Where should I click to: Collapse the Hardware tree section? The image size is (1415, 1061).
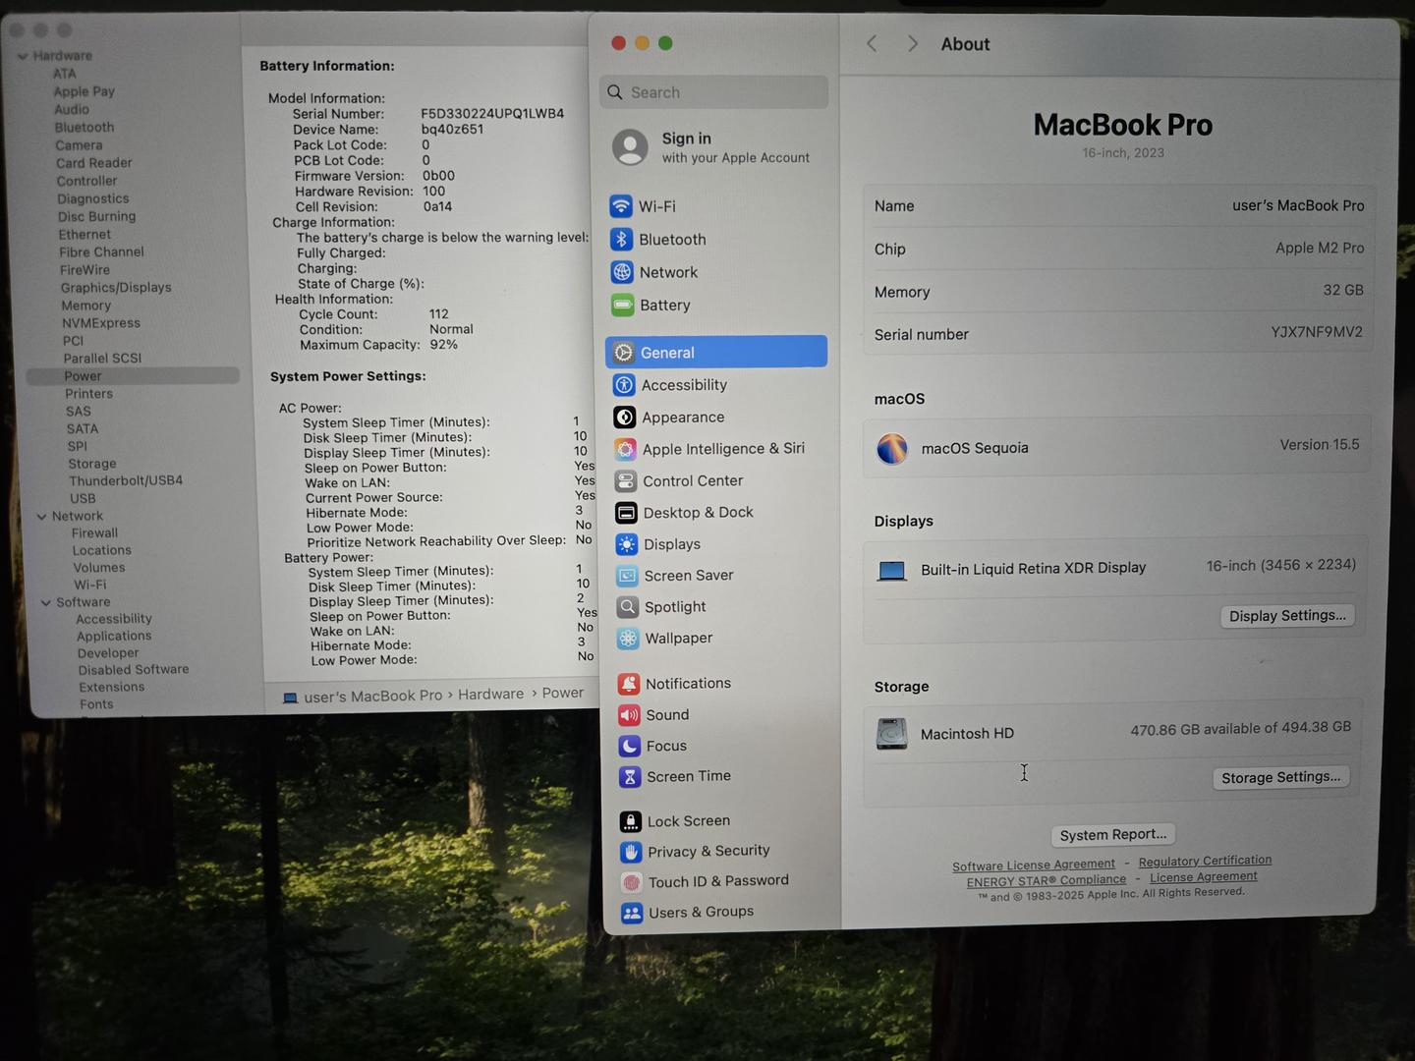tap(22, 56)
